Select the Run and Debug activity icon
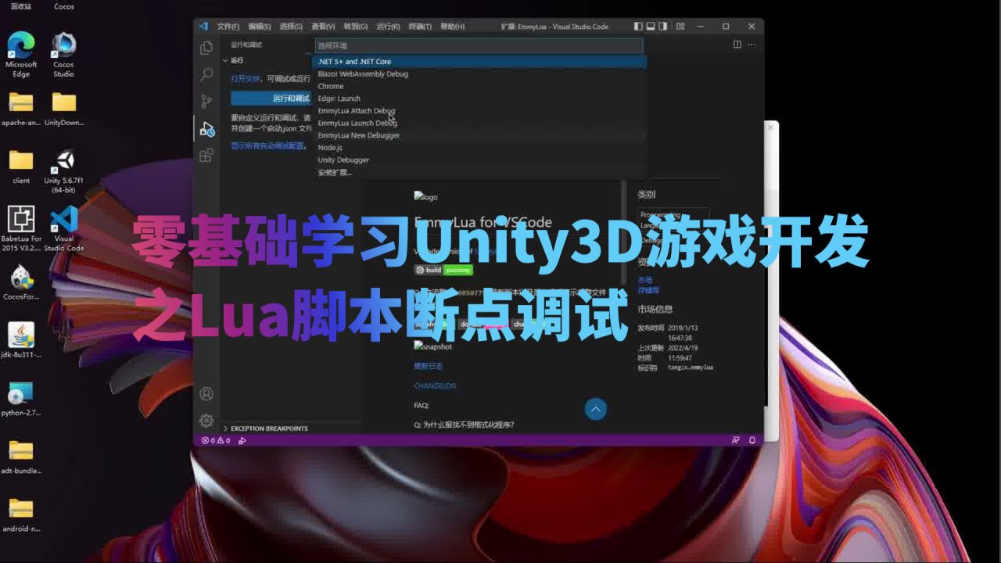 206,129
